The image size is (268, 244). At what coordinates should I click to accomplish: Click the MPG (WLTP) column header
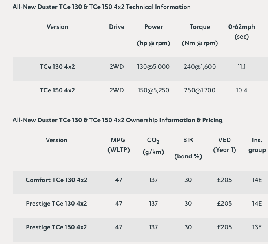click(x=119, y=145)
